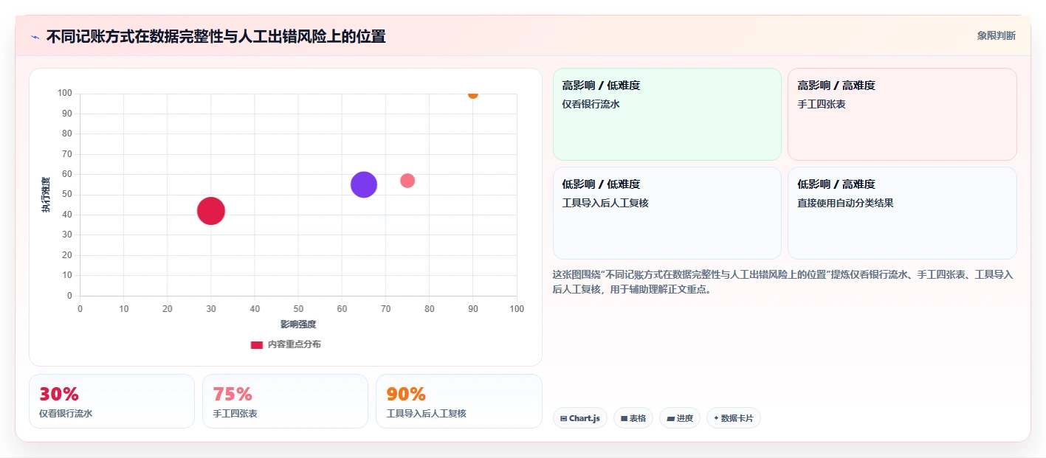Open the 低影响 / 高难度 quadrant card
The width and height of the screenshot is (1046, 458).
tap(902, 213)
